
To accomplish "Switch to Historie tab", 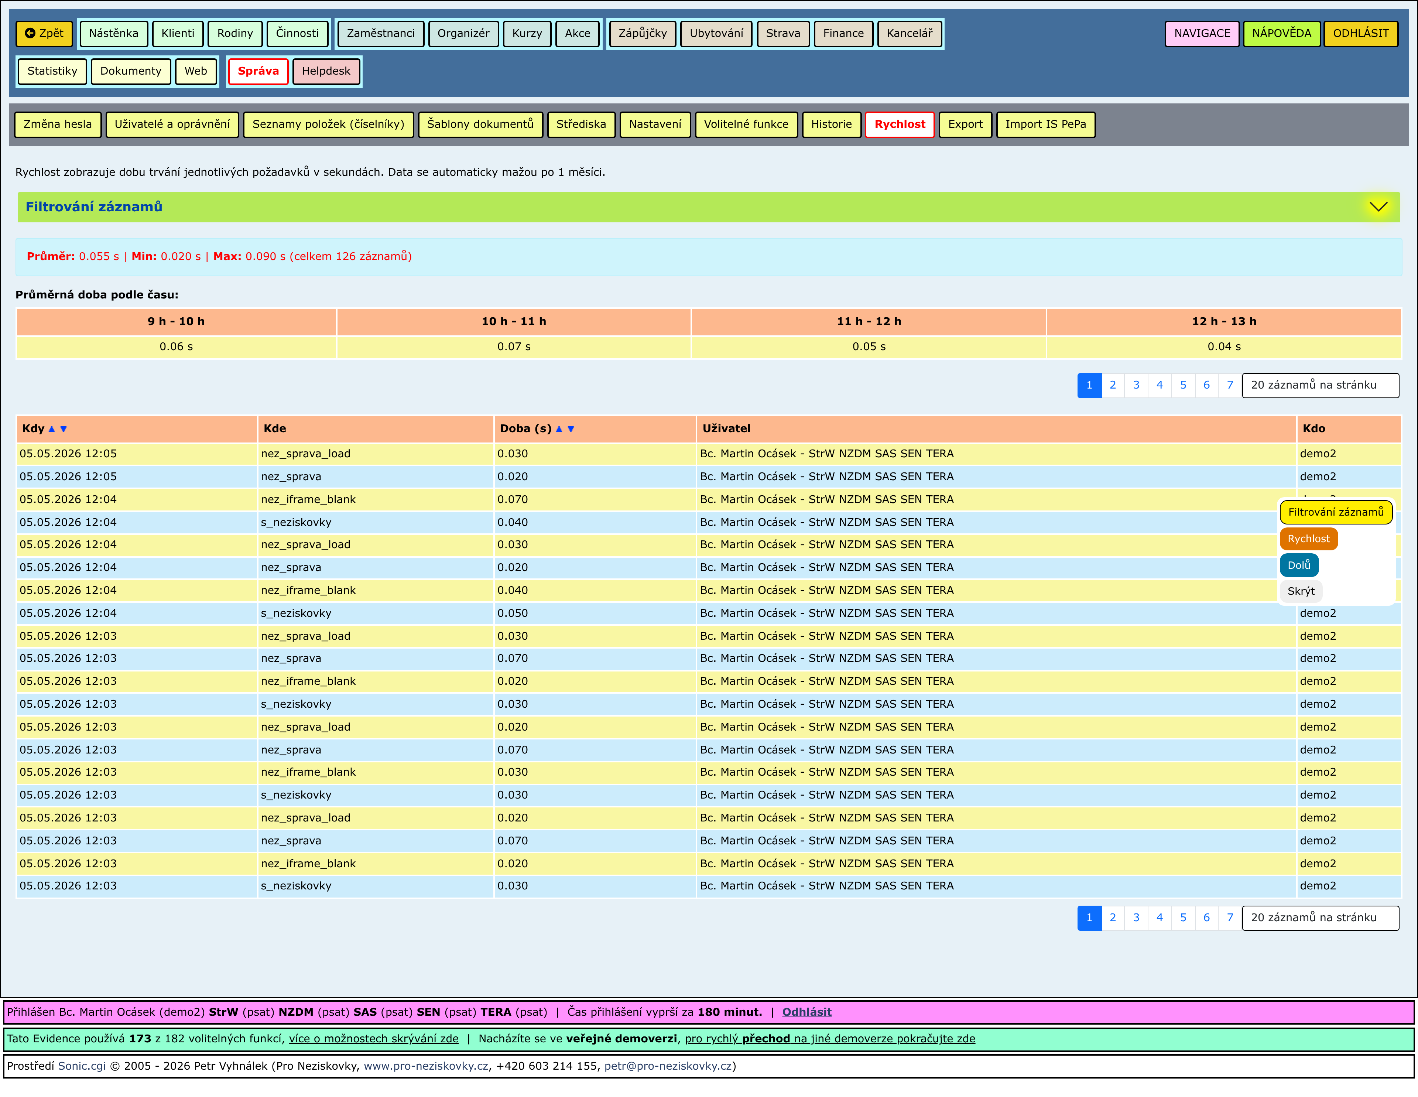I will pos(831,124).
